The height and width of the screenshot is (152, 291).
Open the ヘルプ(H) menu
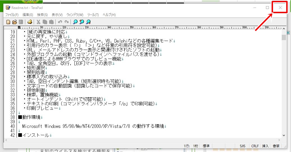(109, 15)
